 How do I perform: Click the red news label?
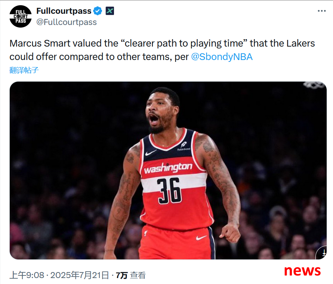pyautogui.click(x=302, y=271)
